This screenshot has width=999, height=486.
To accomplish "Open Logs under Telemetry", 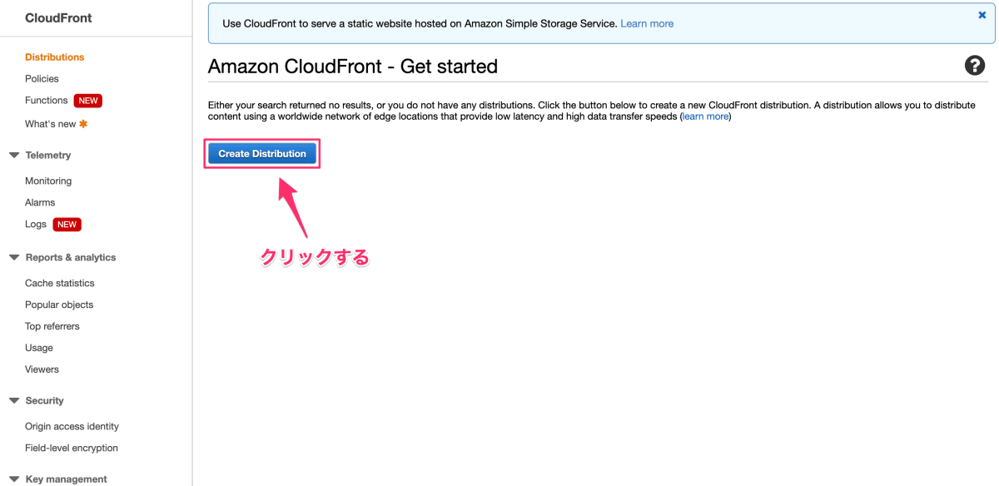I will pos(36,225).
